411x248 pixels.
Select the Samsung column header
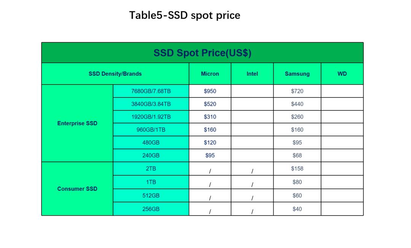click(297, 74)
